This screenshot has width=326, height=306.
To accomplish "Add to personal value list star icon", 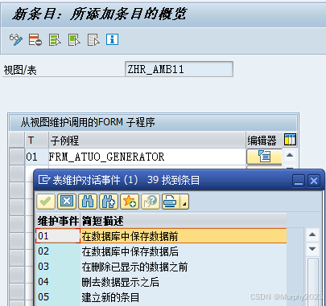I will click(130, 202).
